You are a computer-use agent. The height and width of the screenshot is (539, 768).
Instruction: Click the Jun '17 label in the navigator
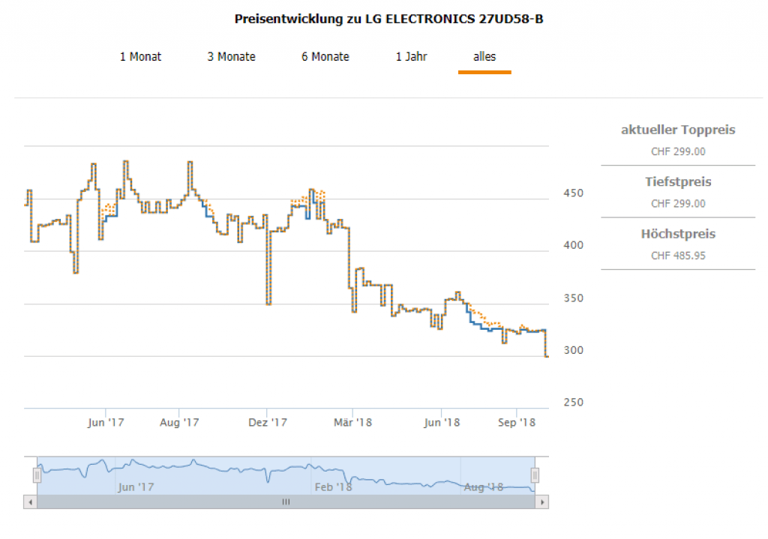tap(136, 487)
